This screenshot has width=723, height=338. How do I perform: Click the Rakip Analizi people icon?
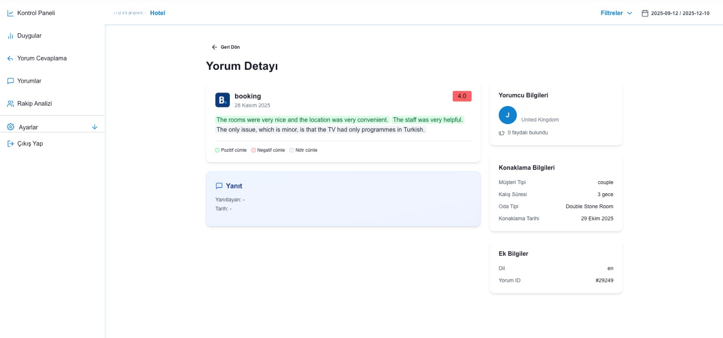[10, 104]
